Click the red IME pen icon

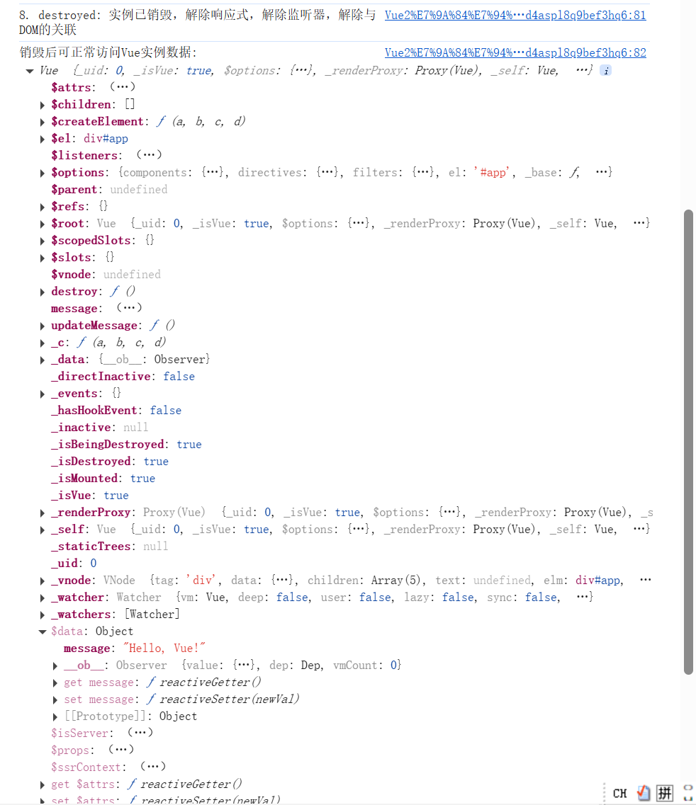(x=643, y=793)
